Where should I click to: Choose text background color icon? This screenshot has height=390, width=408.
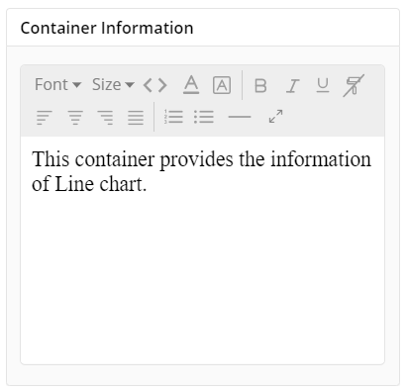point(222,85)
